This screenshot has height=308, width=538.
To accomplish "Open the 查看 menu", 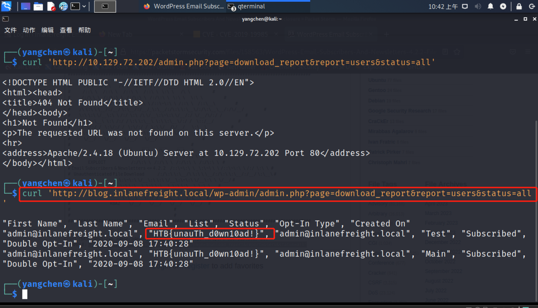I will [66, 30].
